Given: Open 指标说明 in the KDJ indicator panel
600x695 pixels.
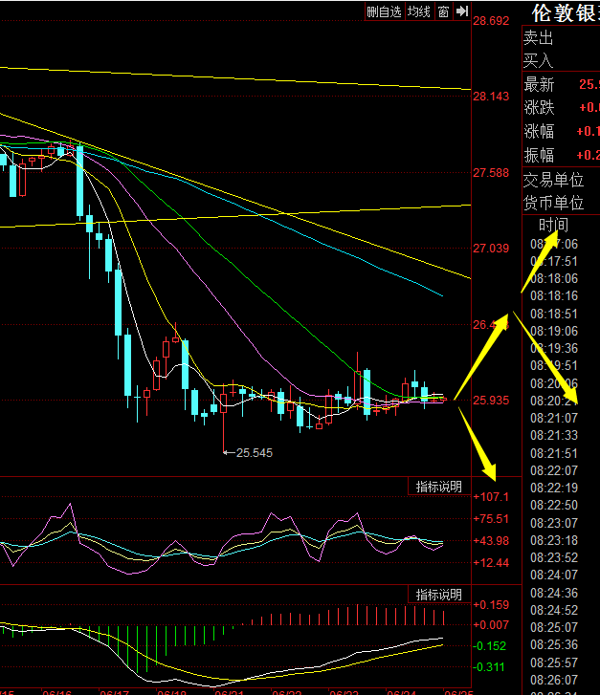Looking at the screenshot, I should tap(438, 487).
